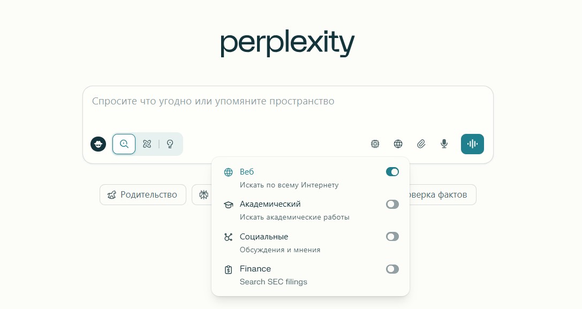Viewport: 582px width, 309px height.
Task: Disable the Веб search source toggle
Action: point(392,172)
